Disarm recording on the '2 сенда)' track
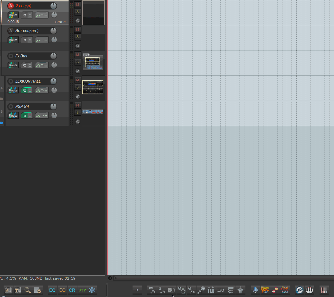Image resolution: width=334 pixels, height=297 pixels. point(10,6)
